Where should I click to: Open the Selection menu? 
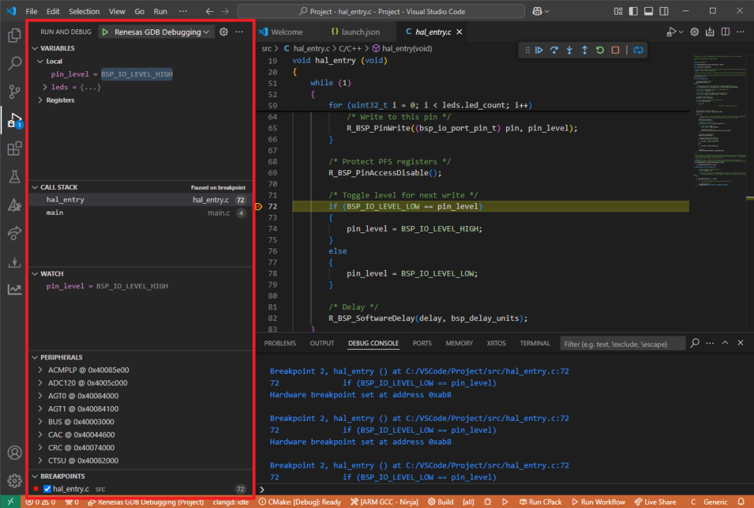click(x=84, y=10)
